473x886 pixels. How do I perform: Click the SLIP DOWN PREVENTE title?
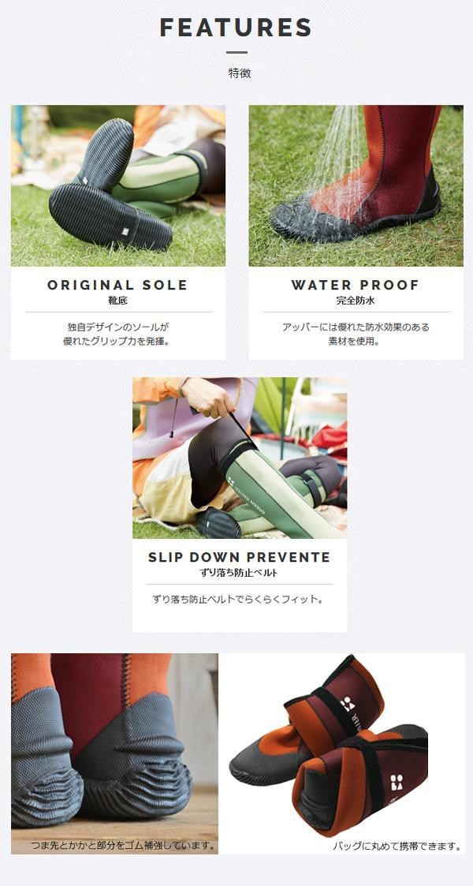tap(240, 557)
